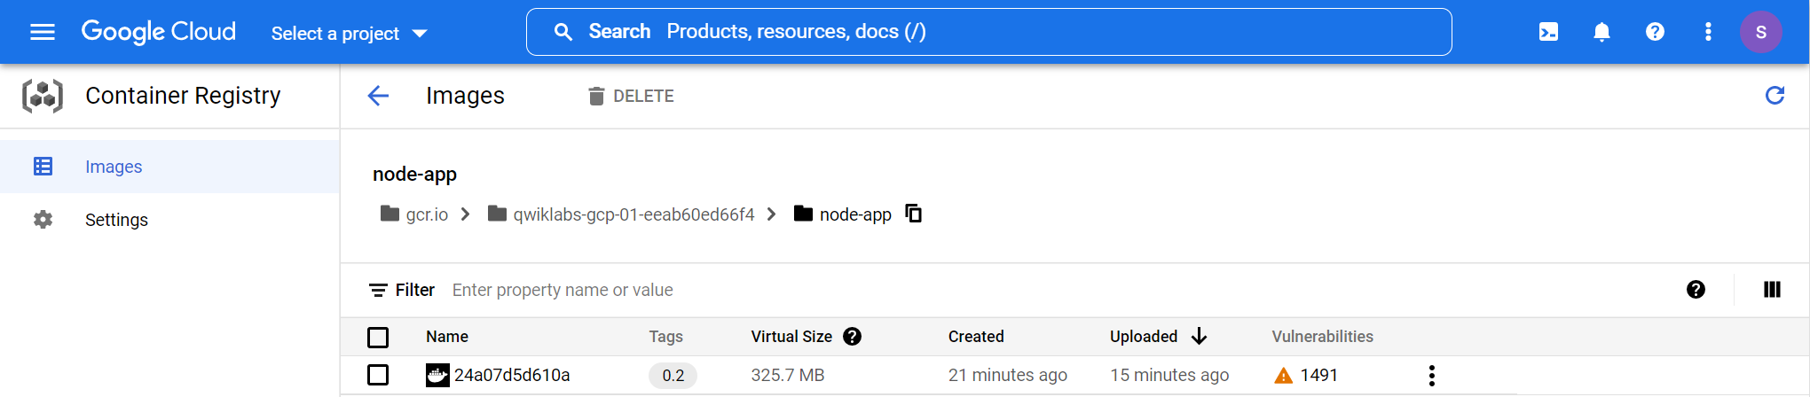1810x397 pixels.
Task: Open the top bar three-dot settings menu
Action: (1708, 32)
